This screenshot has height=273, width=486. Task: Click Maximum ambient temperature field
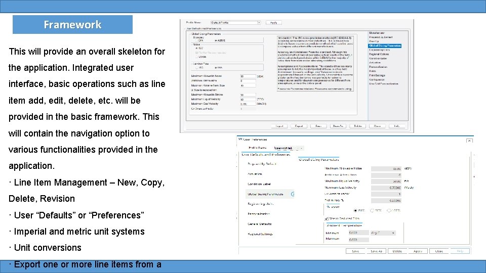[x=358, y=240]
